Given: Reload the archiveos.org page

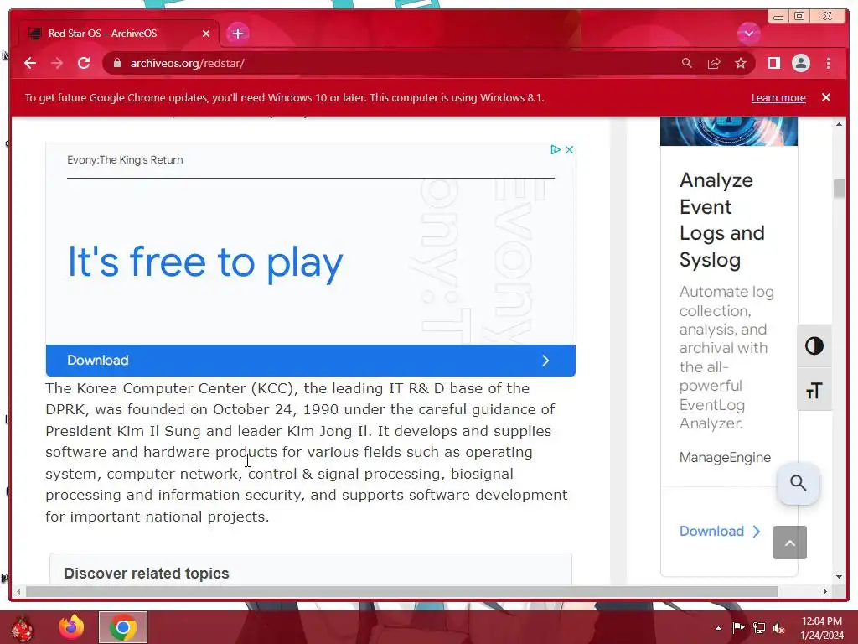Looking at the screenshot, I should coord(84,64).
